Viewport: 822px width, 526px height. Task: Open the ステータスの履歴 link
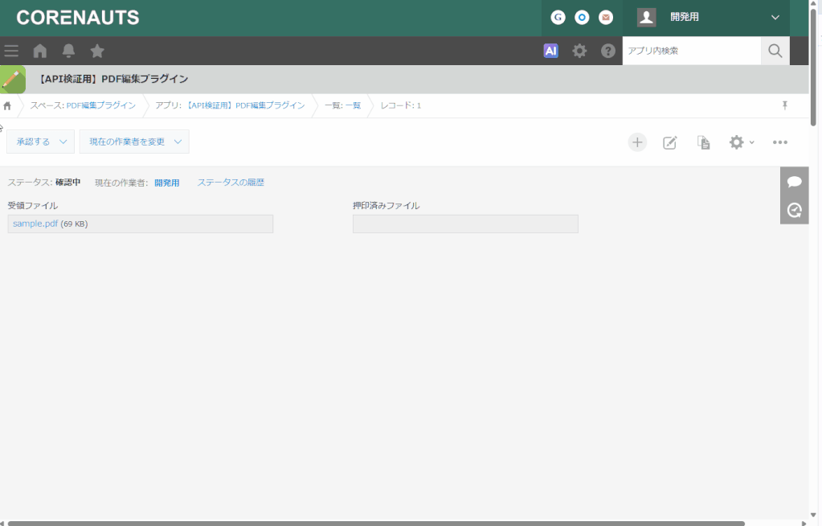click(231, 182)
